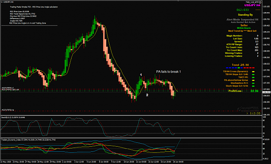Click the 110.185 price on the price scale
This screenshot has height=164, width=271.
266,7
